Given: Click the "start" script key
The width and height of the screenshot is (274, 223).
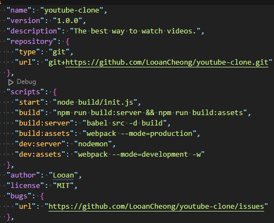Looking at the screenshot, I should point(30,102).
